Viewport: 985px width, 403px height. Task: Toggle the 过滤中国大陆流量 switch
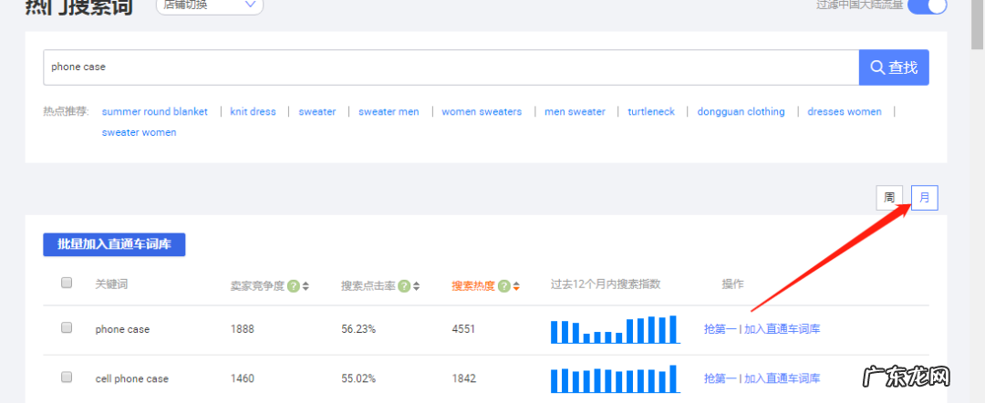tap(927, 5)
